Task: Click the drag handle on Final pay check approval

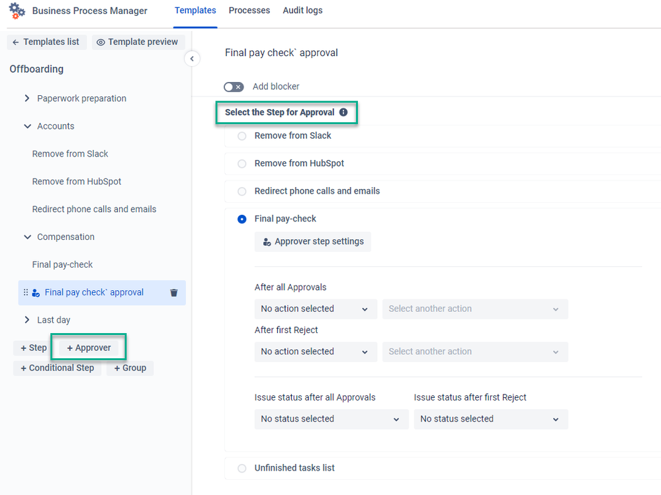Action: tap(26, 292)
